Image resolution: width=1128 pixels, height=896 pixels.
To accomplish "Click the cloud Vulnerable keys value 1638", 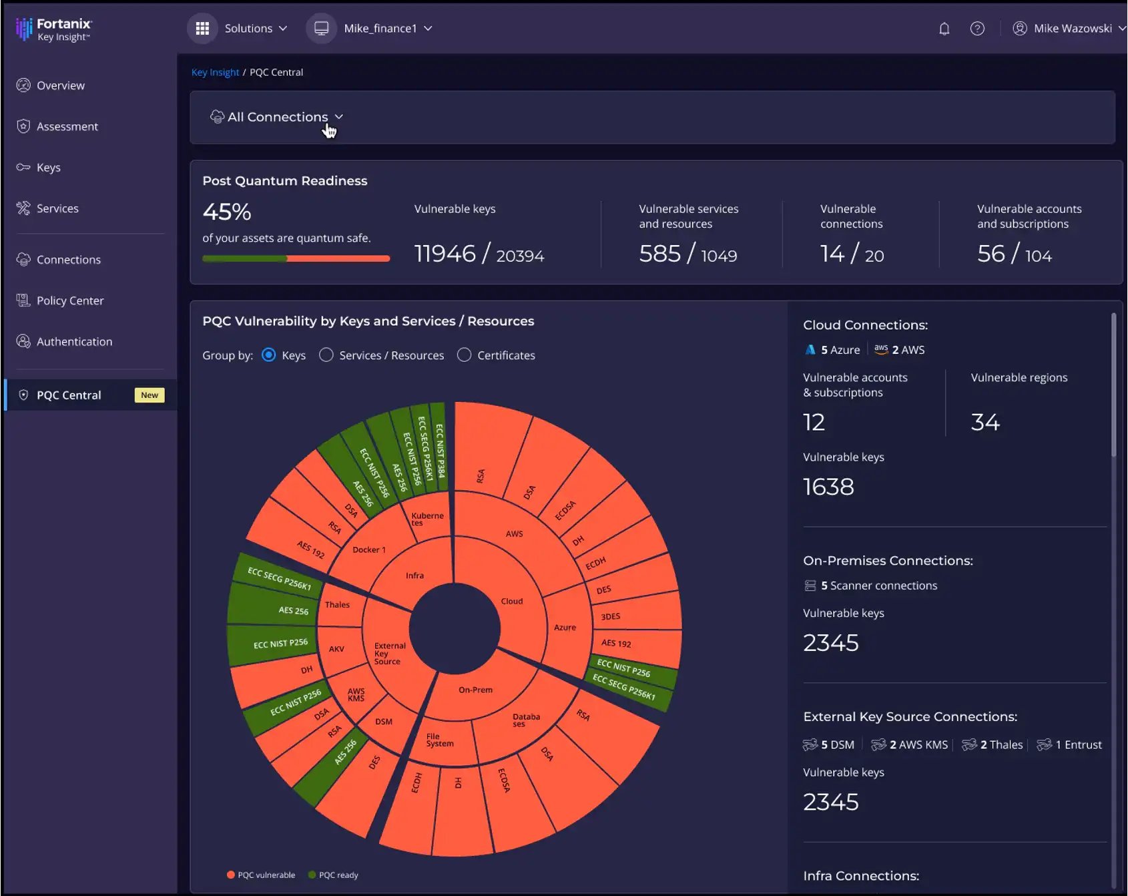I will click(x=828, y=487).
